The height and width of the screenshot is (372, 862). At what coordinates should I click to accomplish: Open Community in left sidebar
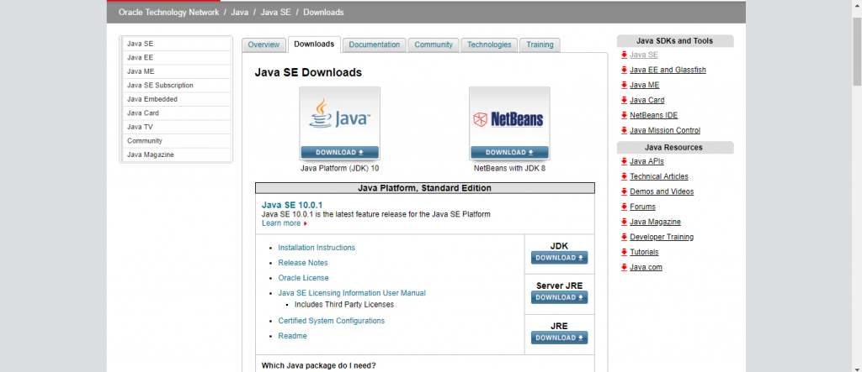[176, 141]
